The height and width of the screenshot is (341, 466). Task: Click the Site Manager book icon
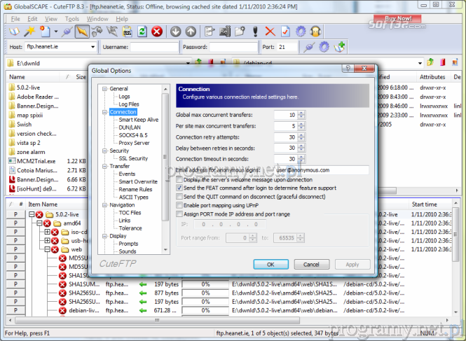tap(13, 32)
